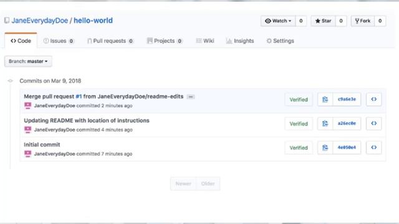Open the Settings tab
This screenshot has height=224, width=399.
(x=280, y=41)
